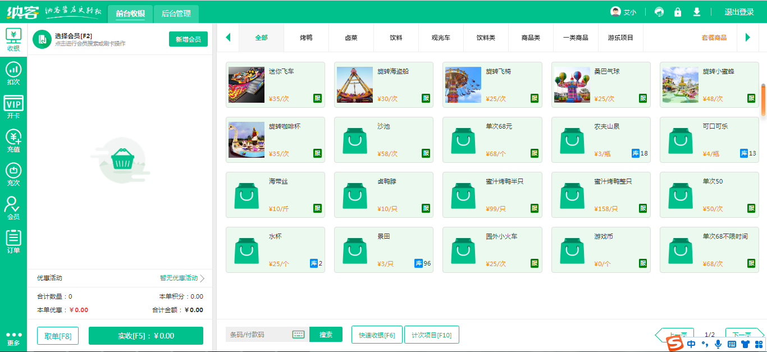Viewport: 767px width, 352px height.
Task: Click the keyboard icon in barcode field
Action: pyautogui.click(x=298, y=335)
